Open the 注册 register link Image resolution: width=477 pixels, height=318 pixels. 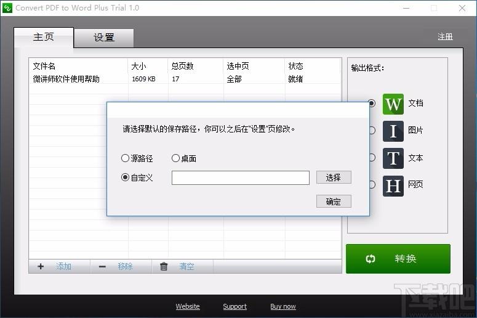click(445, 37)
